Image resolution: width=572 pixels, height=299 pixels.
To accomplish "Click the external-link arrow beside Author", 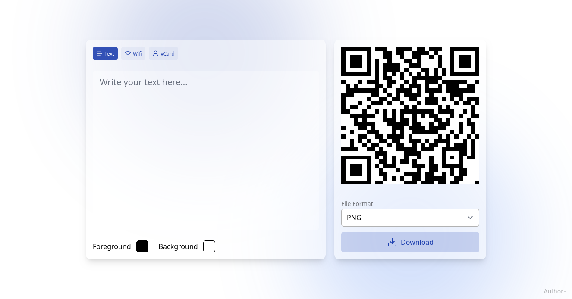I will (x=565, y=292).
